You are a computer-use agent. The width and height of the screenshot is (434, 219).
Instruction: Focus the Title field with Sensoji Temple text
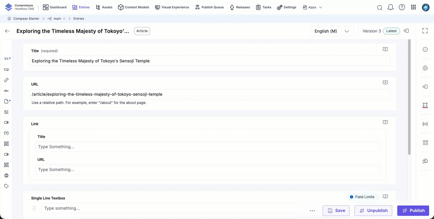210,61
